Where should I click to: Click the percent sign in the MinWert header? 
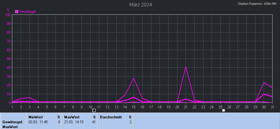tap(59, 117)
